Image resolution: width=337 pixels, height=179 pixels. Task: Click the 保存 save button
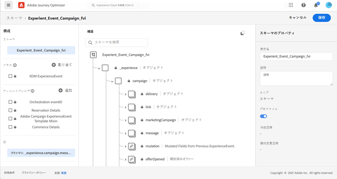coord(322,17)
